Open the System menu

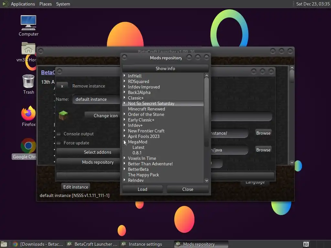click(x=63, y=4)
